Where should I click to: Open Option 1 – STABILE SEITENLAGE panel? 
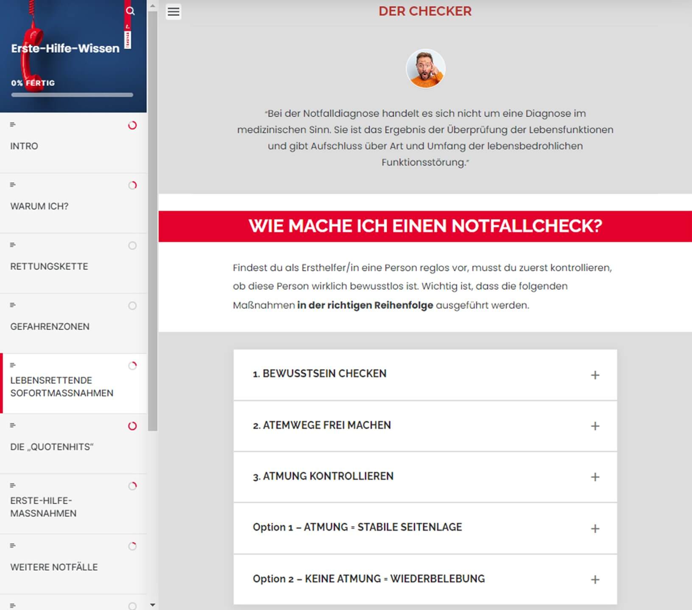pos(595,528)
